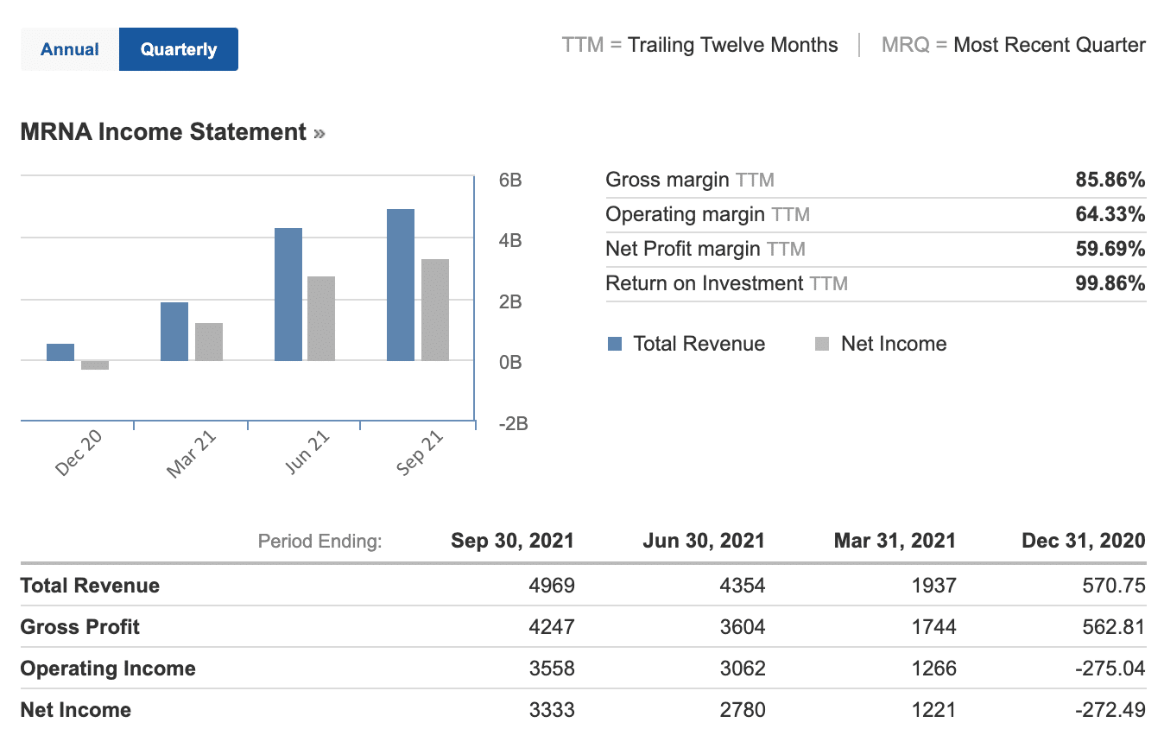Click the Dec 31, 2020 column header
This screenshot has width=1164, height=748.
[1084, 541]
